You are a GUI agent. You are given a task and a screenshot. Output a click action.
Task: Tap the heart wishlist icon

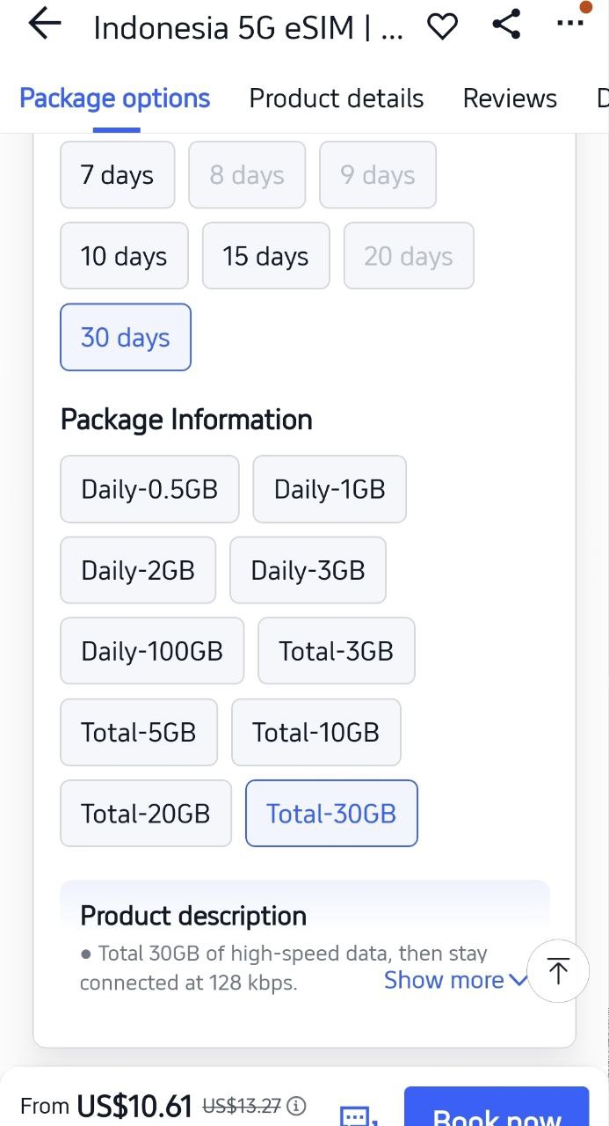click(x=442, y=26)
